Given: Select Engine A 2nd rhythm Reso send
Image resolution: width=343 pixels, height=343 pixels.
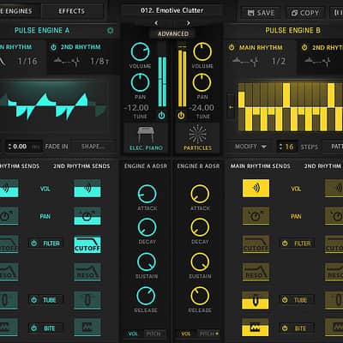Looking at the screenshot, I should click(x=87, y=272).
